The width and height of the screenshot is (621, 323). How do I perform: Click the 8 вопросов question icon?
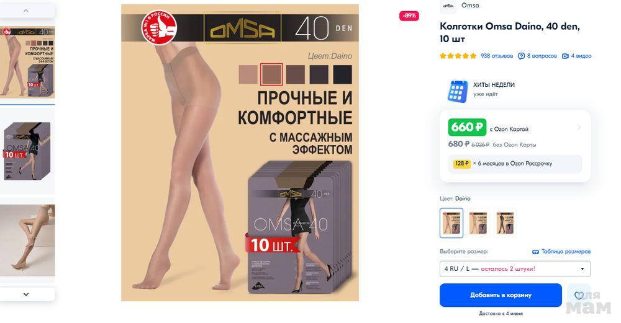521,56
